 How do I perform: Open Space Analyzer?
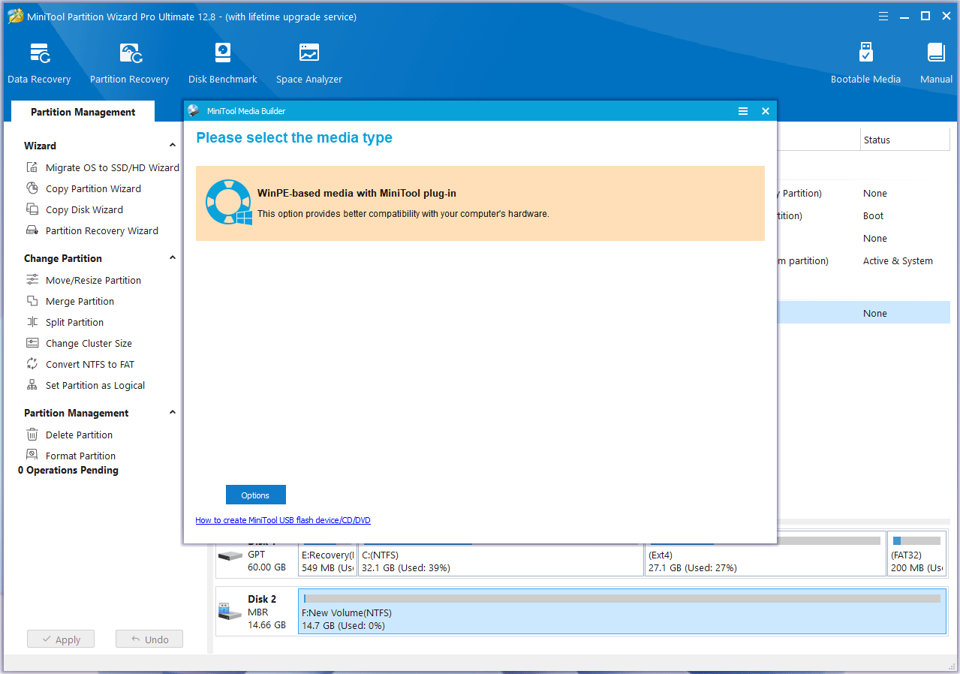(308, 64)
